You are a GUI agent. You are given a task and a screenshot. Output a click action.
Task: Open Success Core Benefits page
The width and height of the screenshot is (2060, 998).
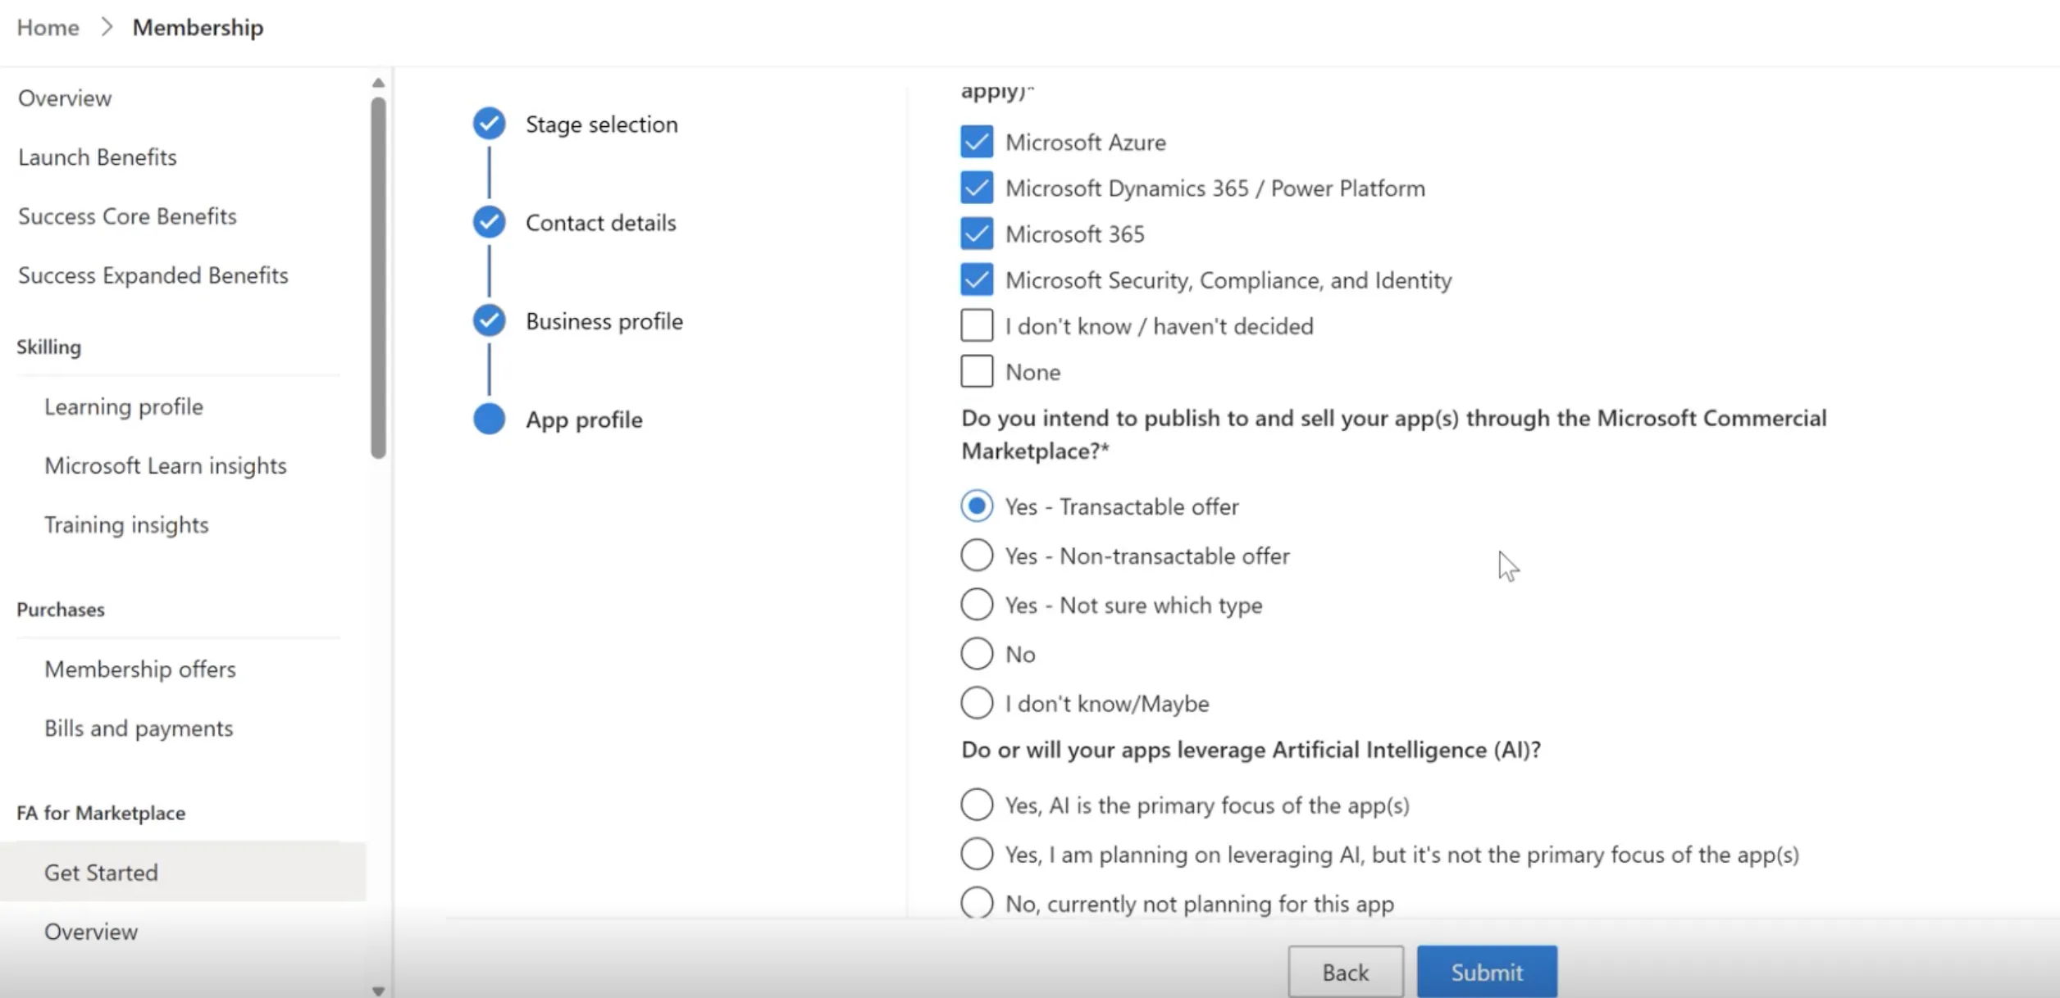(x=127, y=216)
